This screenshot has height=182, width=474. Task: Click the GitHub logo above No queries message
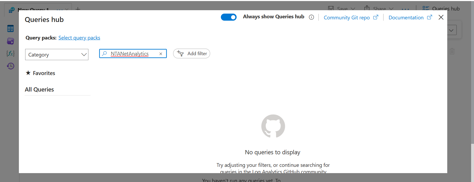(x=273, y=126)
